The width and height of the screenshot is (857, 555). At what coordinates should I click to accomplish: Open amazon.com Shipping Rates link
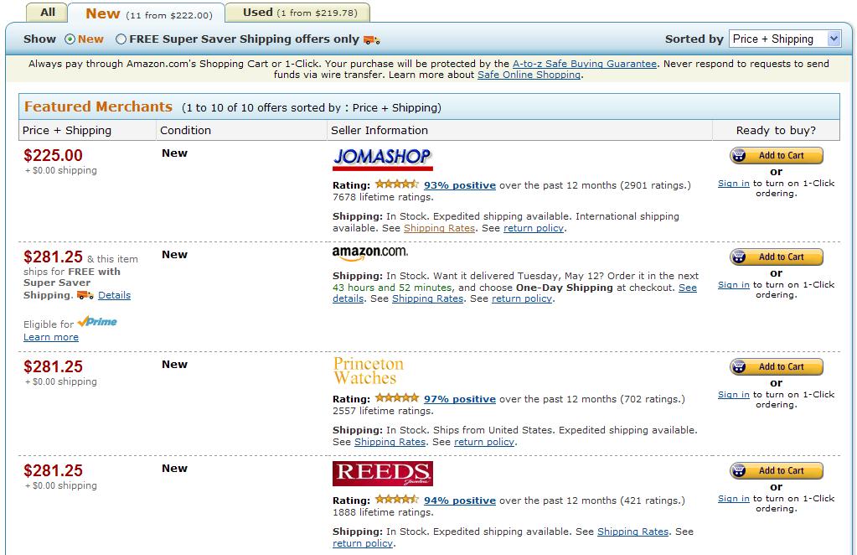point(427,298)
